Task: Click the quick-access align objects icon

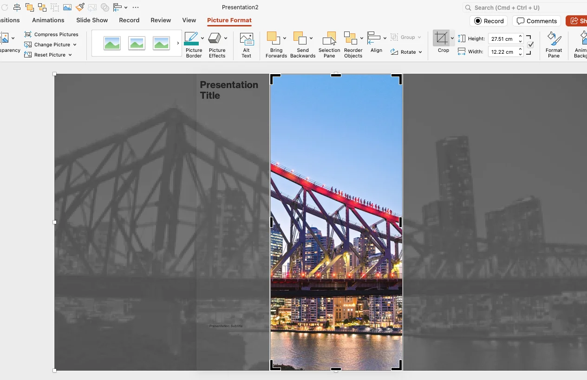Action: (17, 7)
